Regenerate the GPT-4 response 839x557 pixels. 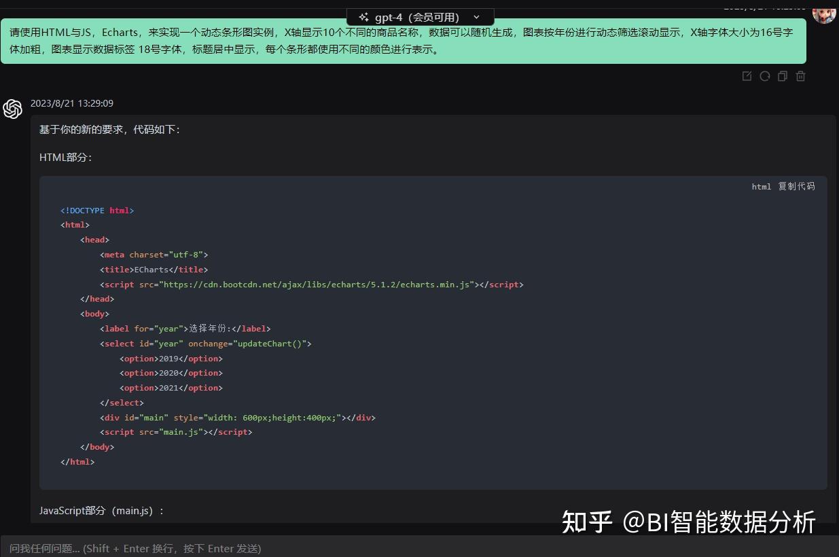764,76
